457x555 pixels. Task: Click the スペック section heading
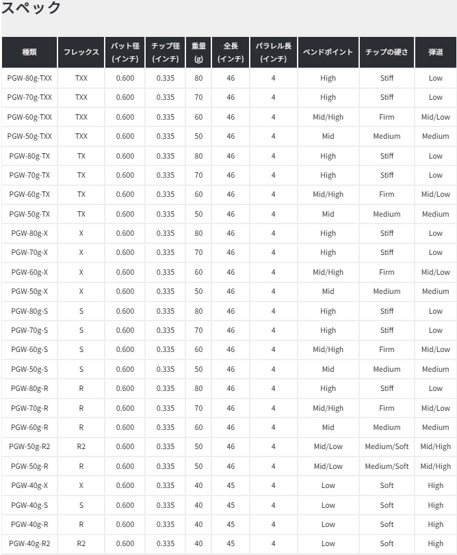pyautogui.click(x=31, y=9)
